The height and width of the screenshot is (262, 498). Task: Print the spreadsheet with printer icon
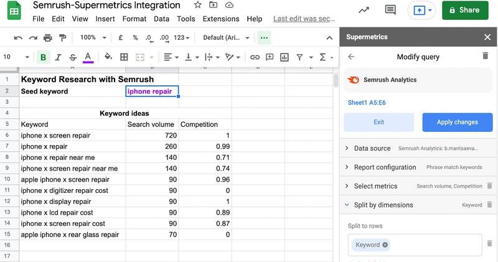(48, 38)
